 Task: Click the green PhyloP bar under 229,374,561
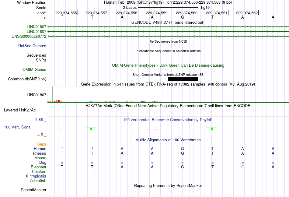[212, 128]
